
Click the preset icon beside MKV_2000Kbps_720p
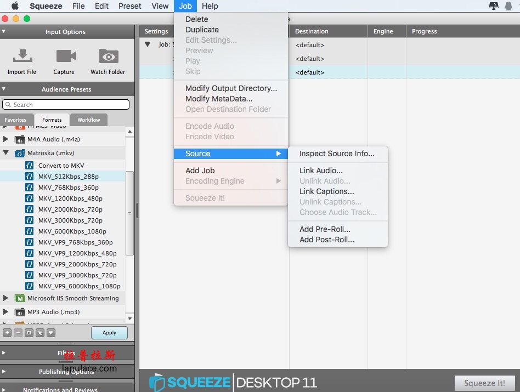tap(29, 209)
